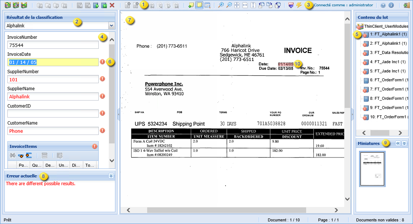
Task: Select the page thumbnail in Miniatures
Action: point(372,169)
